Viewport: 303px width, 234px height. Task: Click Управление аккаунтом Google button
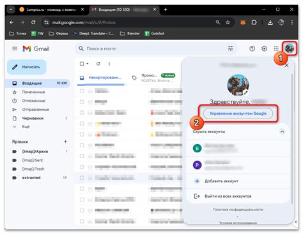tap(238, 113)
